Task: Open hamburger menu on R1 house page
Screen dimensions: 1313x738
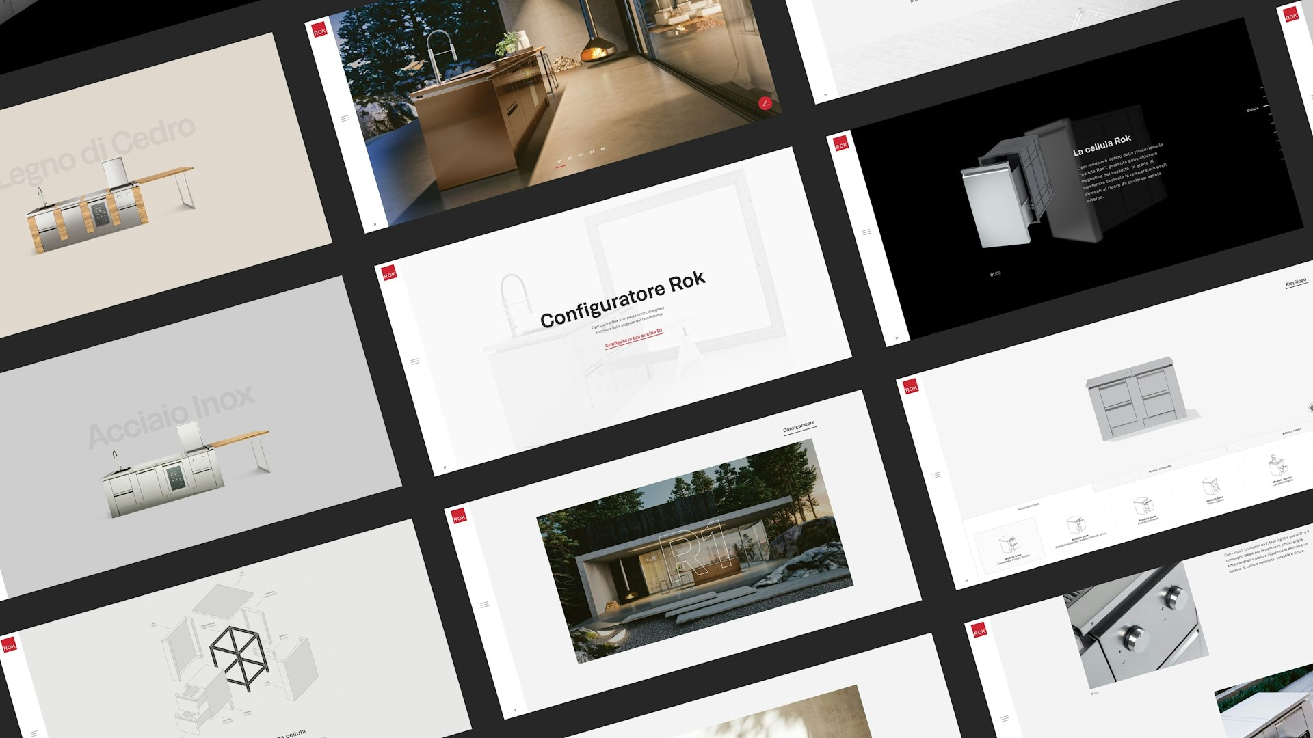Action: [484, 605]
